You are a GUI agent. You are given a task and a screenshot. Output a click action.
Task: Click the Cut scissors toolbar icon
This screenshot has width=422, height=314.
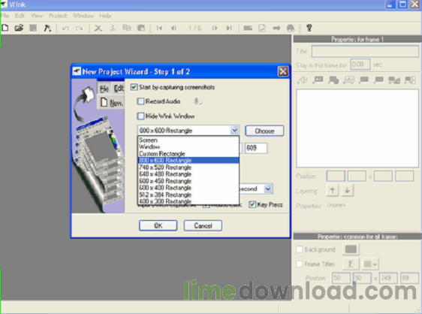point(113,28)
